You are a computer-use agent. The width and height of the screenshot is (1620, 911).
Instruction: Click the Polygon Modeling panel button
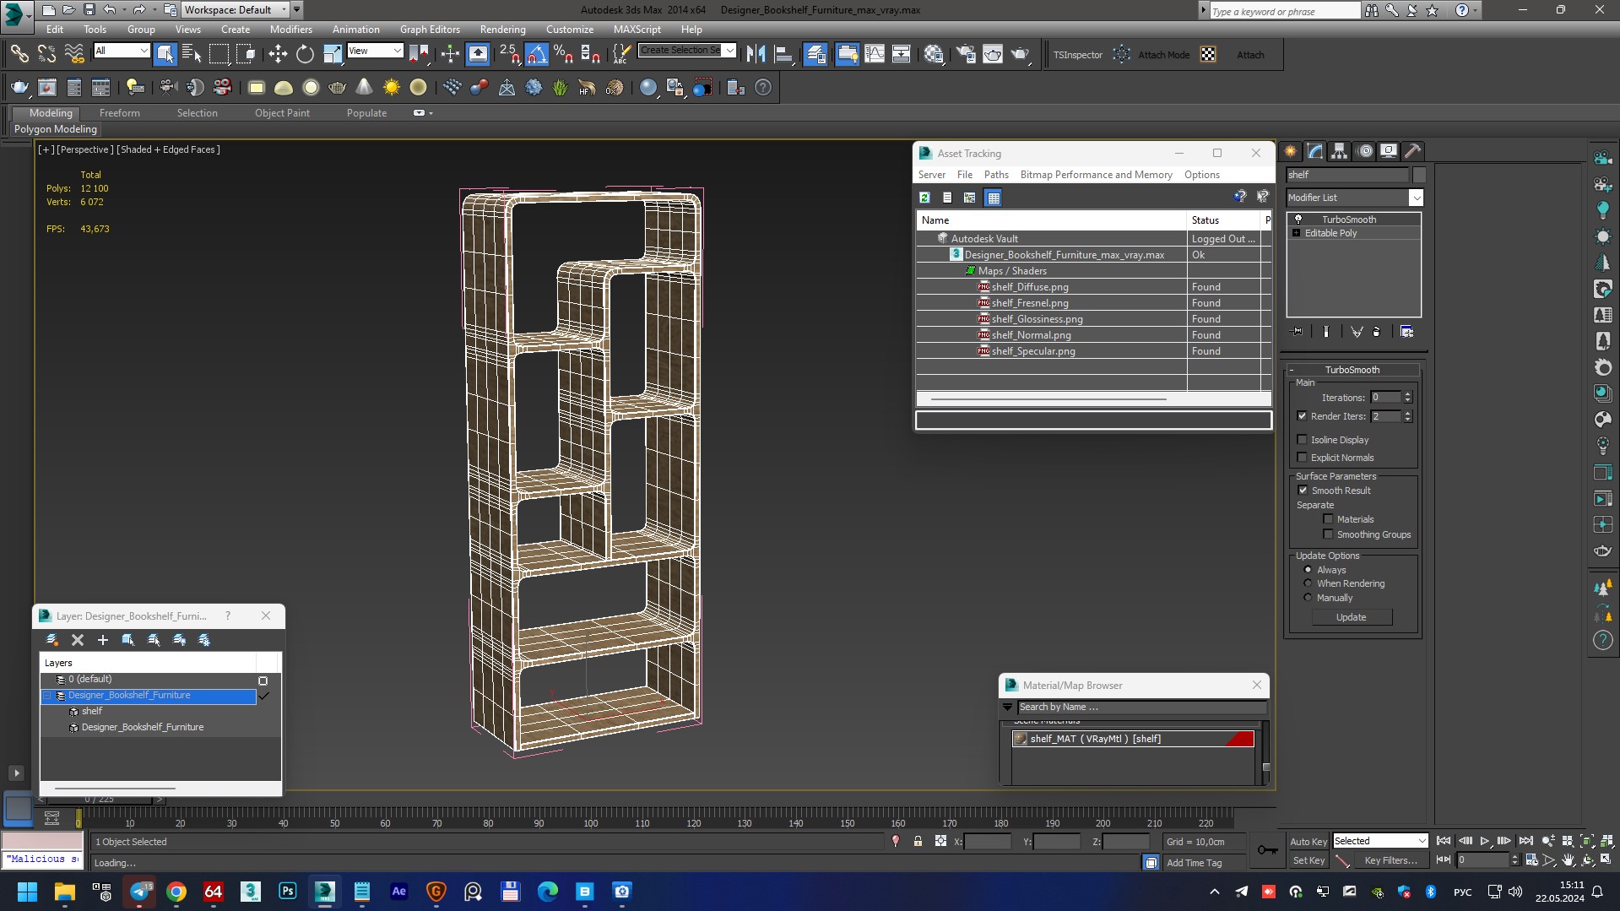tap(56, 129)
